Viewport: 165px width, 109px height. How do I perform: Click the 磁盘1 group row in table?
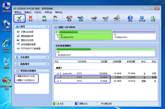coord(59,68)
